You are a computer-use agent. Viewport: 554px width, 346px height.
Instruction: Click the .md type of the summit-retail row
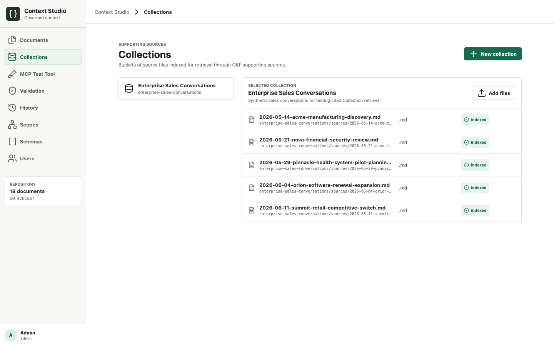403,210
